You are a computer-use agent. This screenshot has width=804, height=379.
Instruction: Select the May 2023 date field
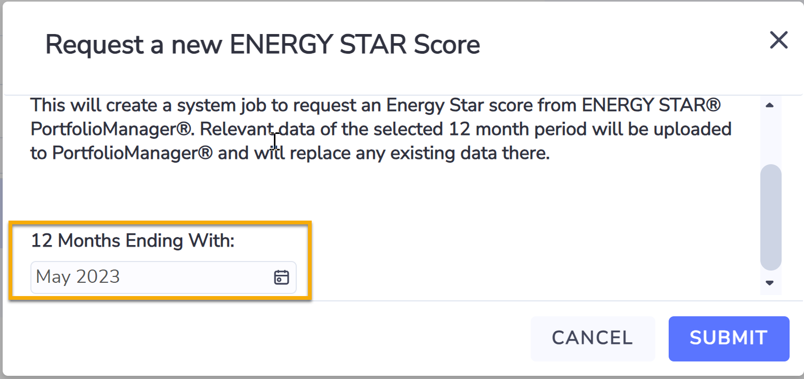coord(163,277)
